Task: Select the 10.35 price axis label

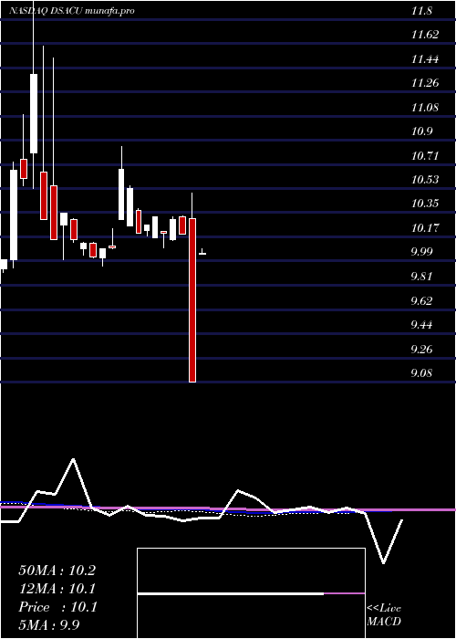Action: 425,204
